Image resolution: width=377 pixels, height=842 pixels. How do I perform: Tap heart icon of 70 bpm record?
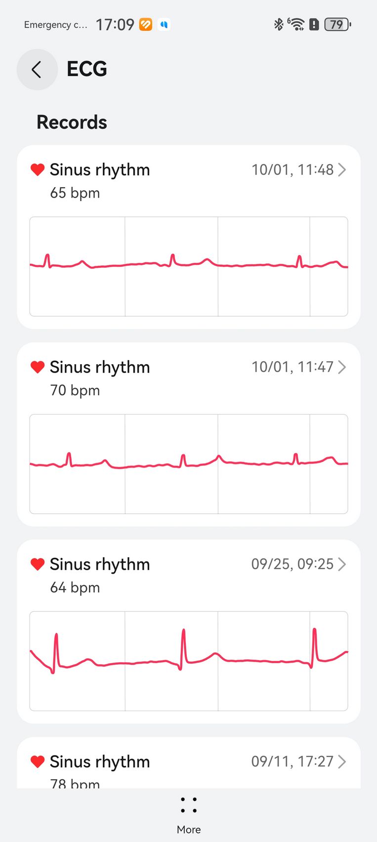point(38,367)
